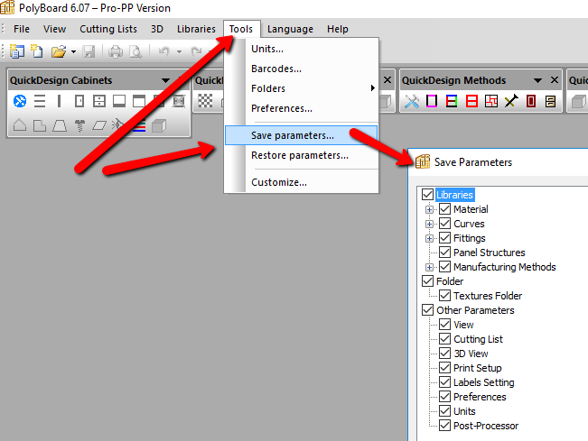The image size is (588, 441).
Task: Click the new cabinet document icon
Action: click(37, 51)
